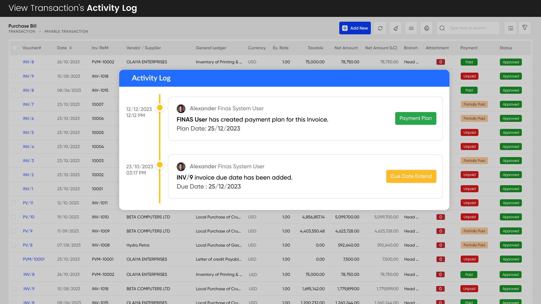541x304 pixels.
Task: Click the Add New button
Action: [x=355, y=28]
